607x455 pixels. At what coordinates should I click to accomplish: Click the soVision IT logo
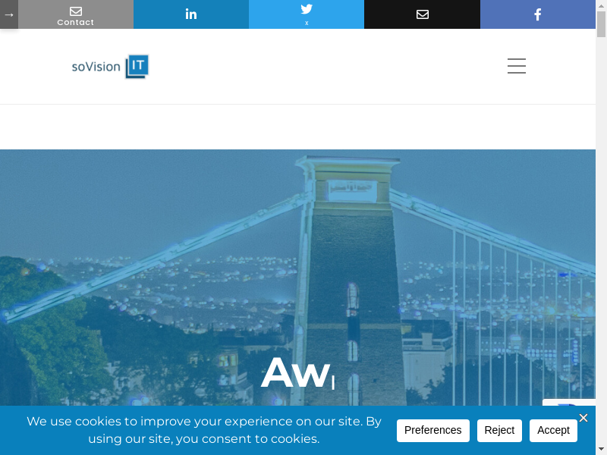[110, 67]
